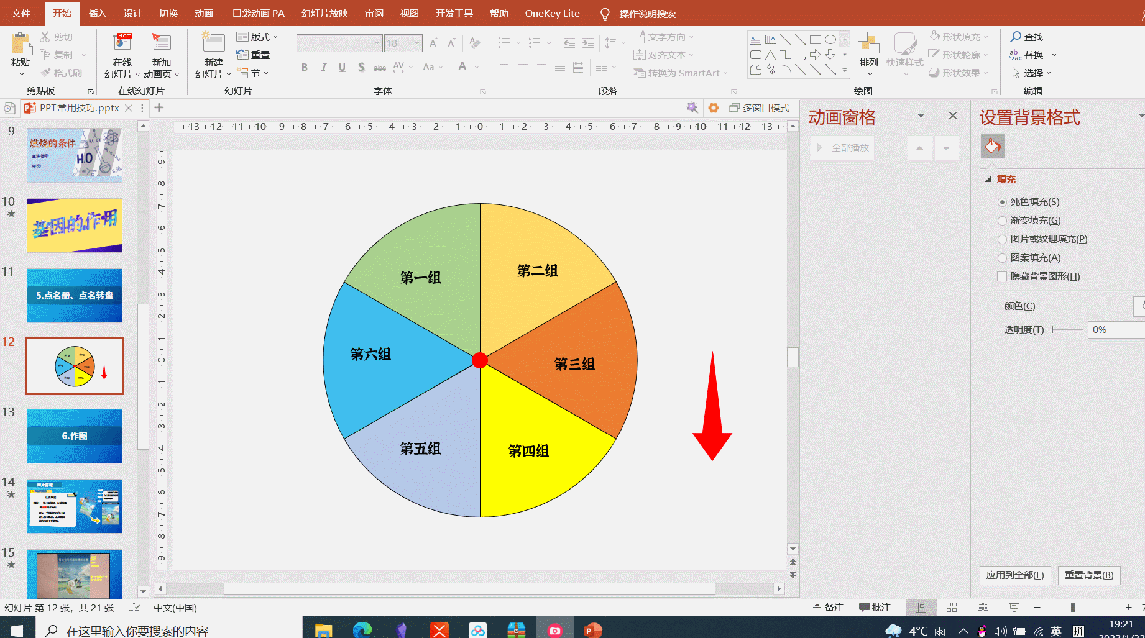Select slide 10 thumbnail

click(75, 226)
